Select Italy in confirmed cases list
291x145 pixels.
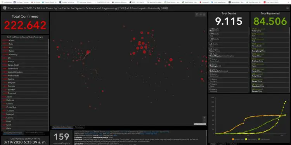pos(25,44)
